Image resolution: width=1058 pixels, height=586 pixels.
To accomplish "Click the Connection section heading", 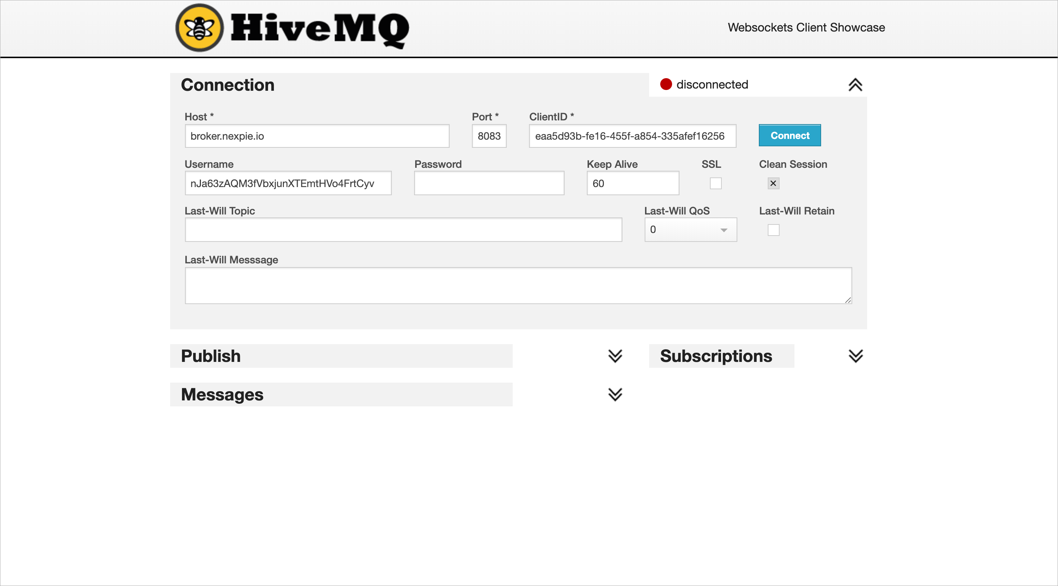I will 228,85.
